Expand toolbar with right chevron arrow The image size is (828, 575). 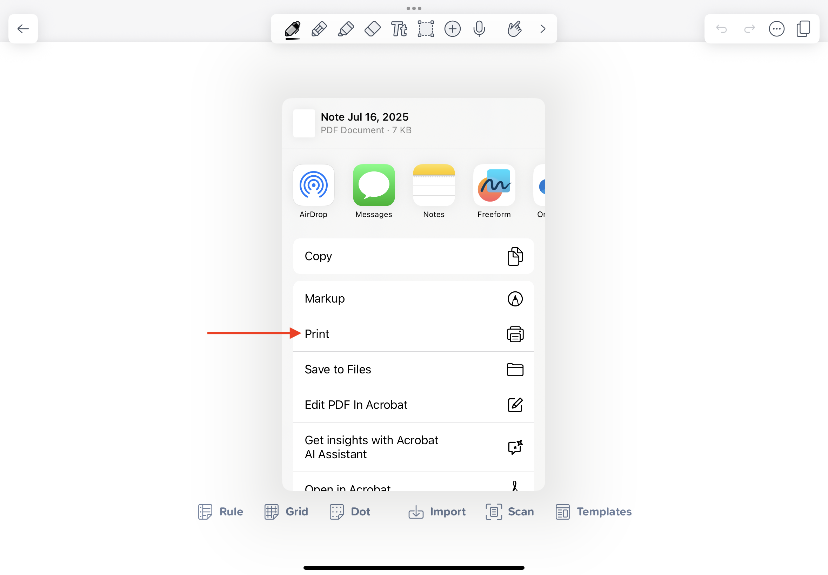(x=543, y=29)
